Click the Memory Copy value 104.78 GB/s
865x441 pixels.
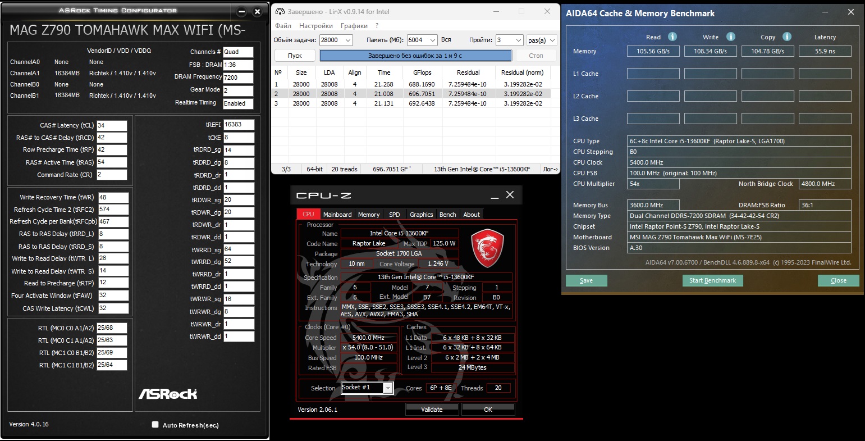coord(768,51)
